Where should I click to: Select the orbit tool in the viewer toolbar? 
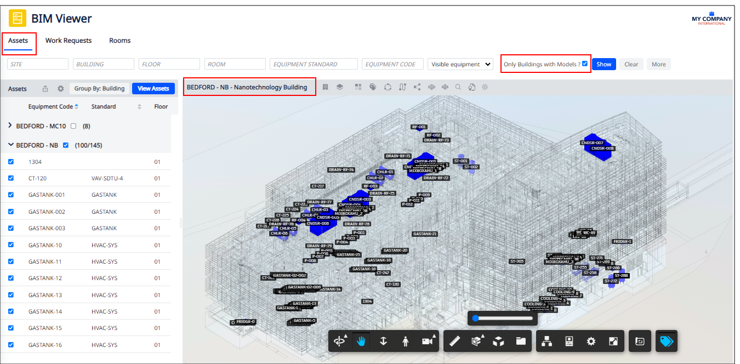(340, 340)
